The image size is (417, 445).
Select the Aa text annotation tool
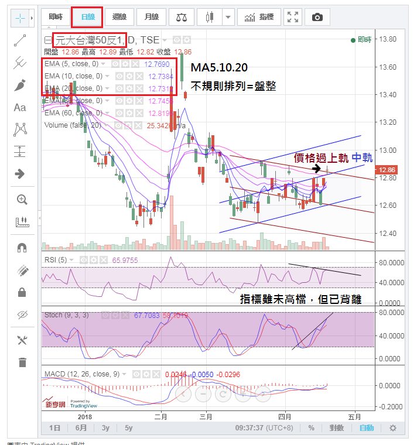[20, 108]
